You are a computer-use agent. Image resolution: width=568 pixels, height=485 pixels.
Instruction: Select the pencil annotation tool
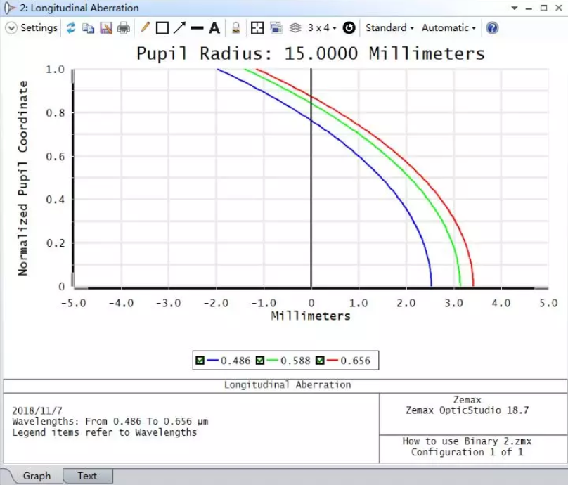tap(145, 28)
